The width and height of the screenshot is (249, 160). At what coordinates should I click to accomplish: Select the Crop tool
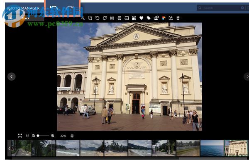tap(90, 18)
